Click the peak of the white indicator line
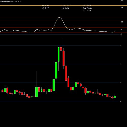The width and height of the screenshot is (127, 127). coord(59,17)
